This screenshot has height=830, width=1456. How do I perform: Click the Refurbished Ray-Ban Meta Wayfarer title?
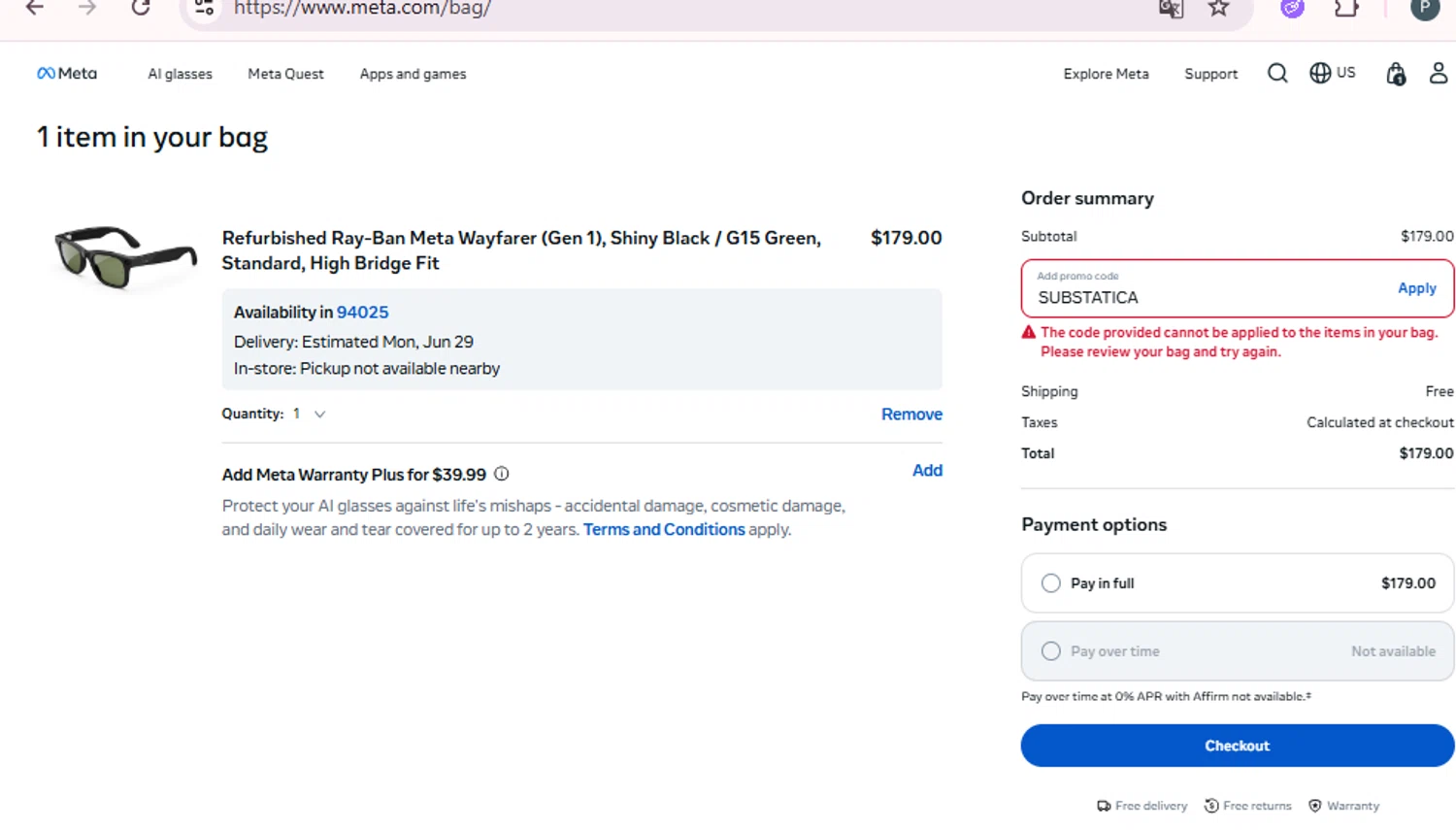pos(521,250)
